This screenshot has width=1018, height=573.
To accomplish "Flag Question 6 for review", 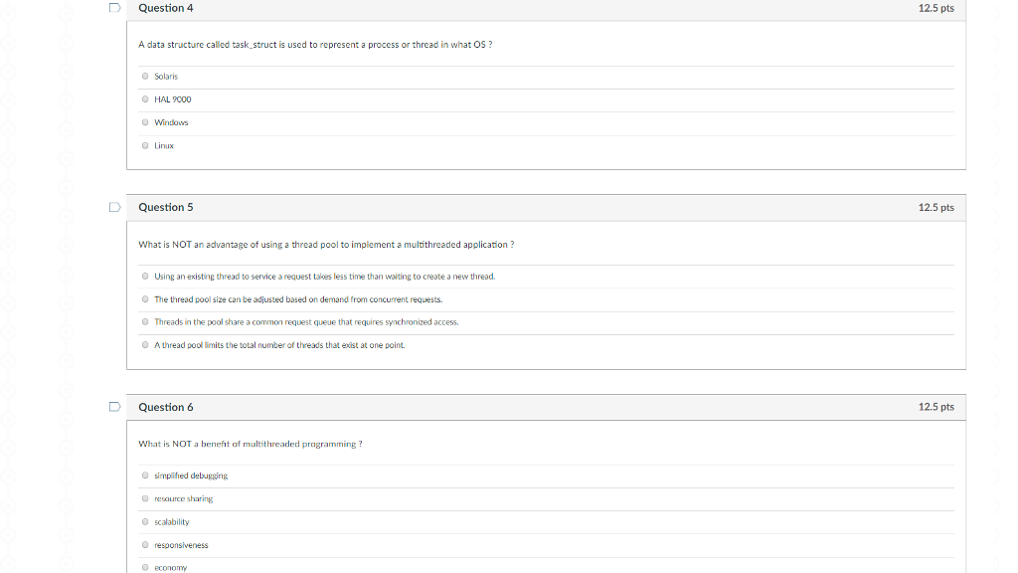I will (115, 407).
